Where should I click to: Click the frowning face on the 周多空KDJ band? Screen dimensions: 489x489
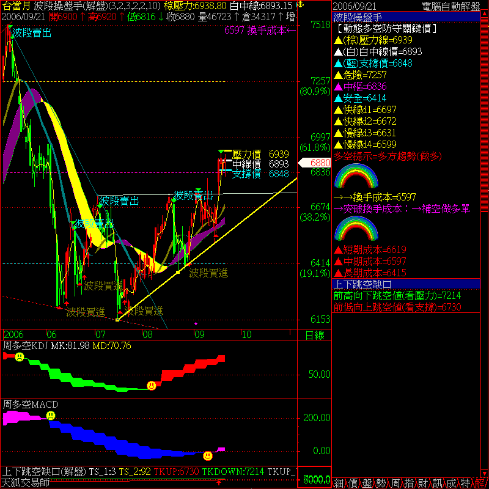click(20, 356)
